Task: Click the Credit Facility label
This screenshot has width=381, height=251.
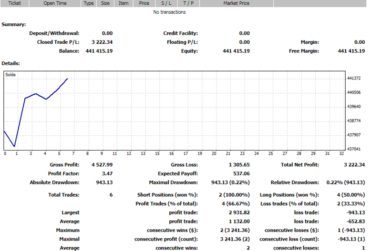Action: click(x=181, y=33)
